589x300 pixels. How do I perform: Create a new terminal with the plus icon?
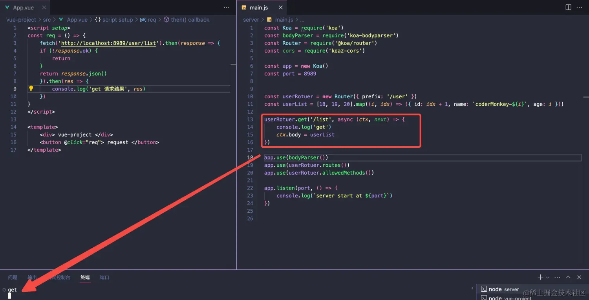tap(540, 277)
